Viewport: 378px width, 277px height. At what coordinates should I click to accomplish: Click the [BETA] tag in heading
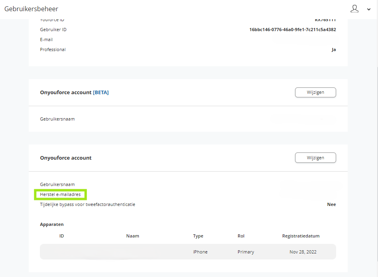tap(101, 93)
